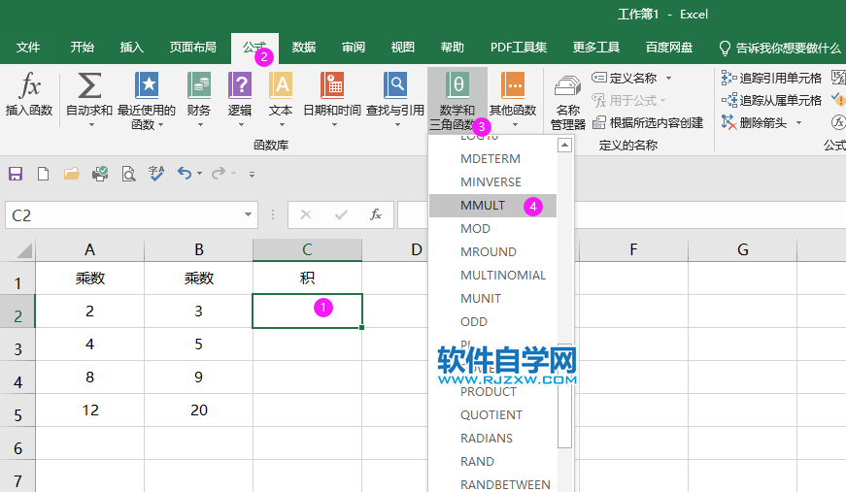Select column C header

pyautogui.click(x=307, y=250)
